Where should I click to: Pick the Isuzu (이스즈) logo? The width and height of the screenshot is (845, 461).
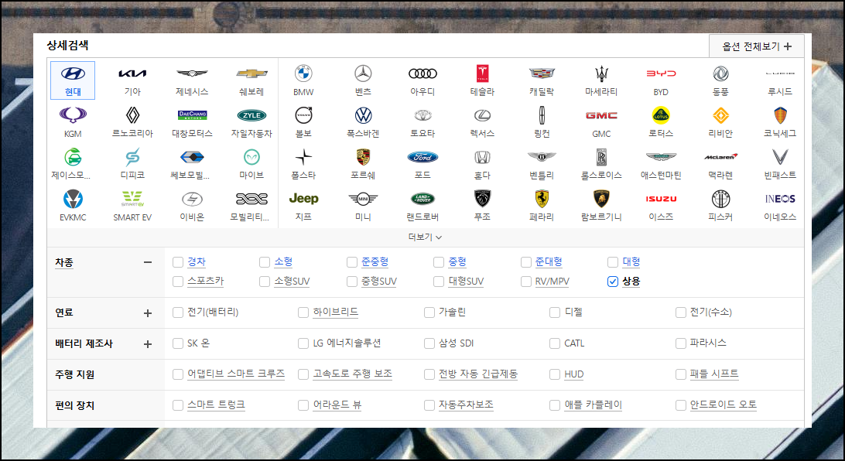click(x=661, y=199)
